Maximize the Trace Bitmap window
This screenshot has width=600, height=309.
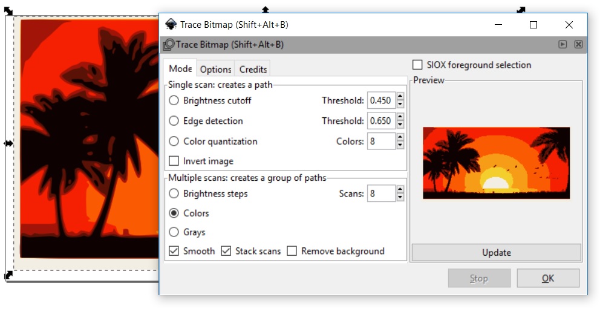533,25
